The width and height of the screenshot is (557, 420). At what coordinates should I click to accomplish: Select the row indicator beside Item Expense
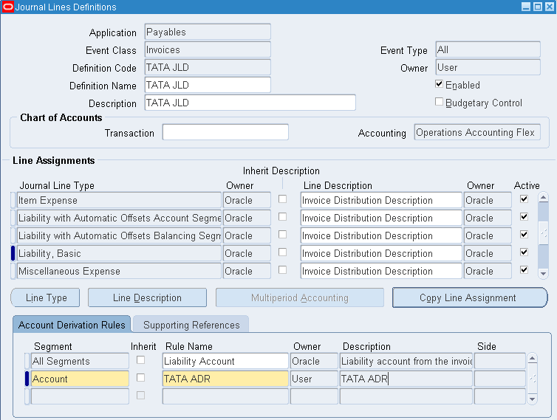(13, 200)
